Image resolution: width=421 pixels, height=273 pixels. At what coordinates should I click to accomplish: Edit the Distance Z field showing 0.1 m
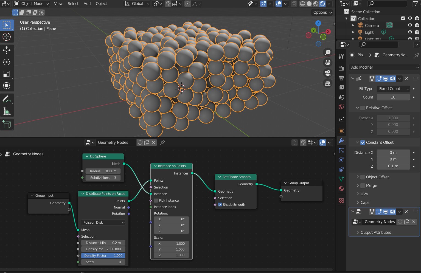(393, 166)
